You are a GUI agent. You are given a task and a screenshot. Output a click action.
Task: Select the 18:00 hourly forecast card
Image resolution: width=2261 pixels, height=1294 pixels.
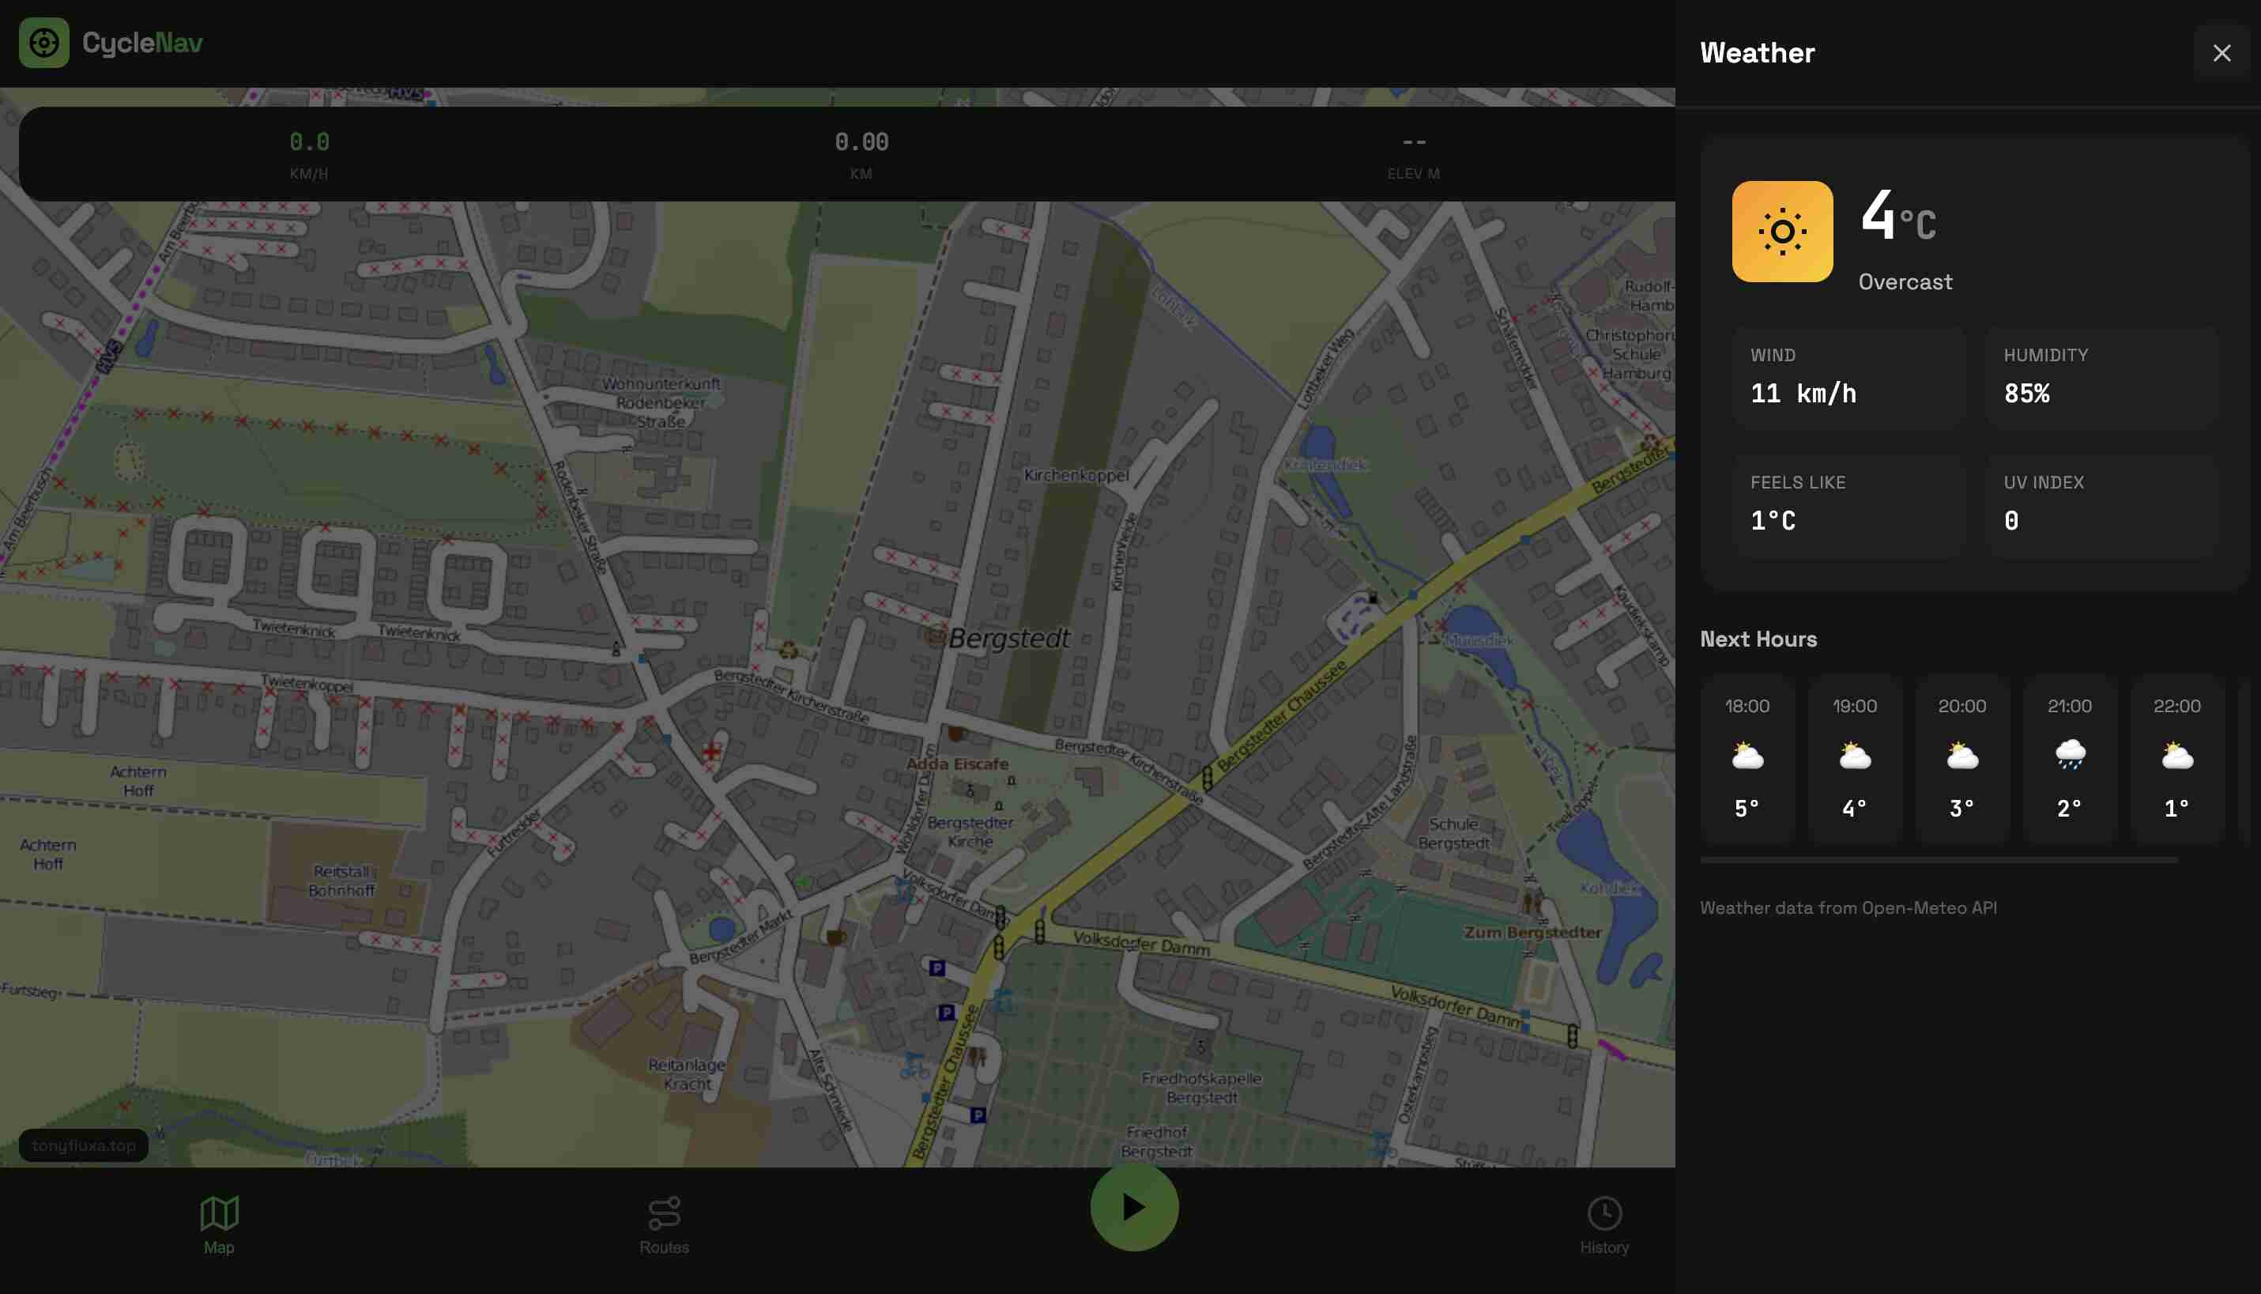[1747, 758]
